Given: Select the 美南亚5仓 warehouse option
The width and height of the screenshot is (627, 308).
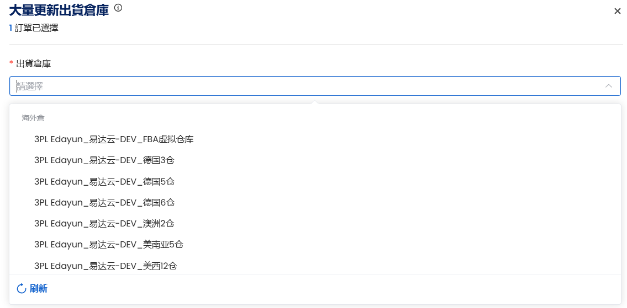Looking at the screenshot, I should (x=315, y=244).
